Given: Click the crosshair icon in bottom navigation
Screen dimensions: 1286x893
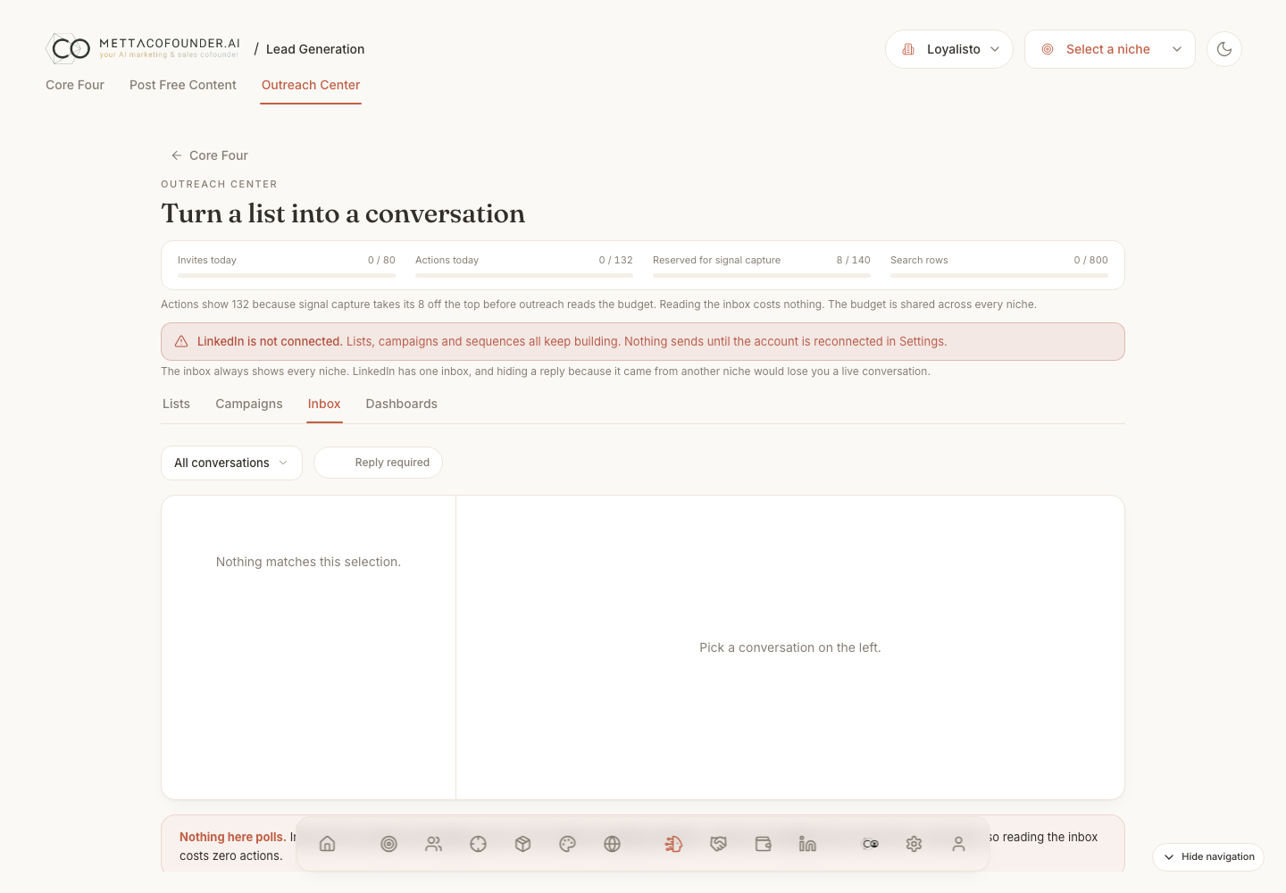Looking at the screenshot, I should 478,844.
